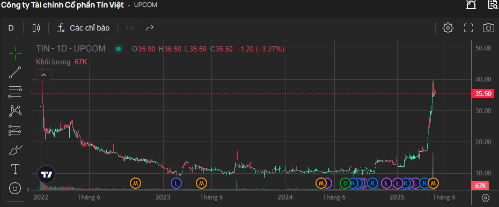This screenshot has width=499, height=207.
Task: Click the Khối lượng volume indicator label
Action: coord(53,62)
